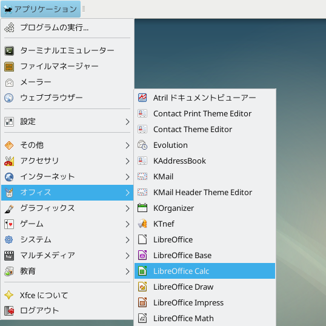Click the KMail envelope icon
326x326 pixels.
tap(142, 176)
